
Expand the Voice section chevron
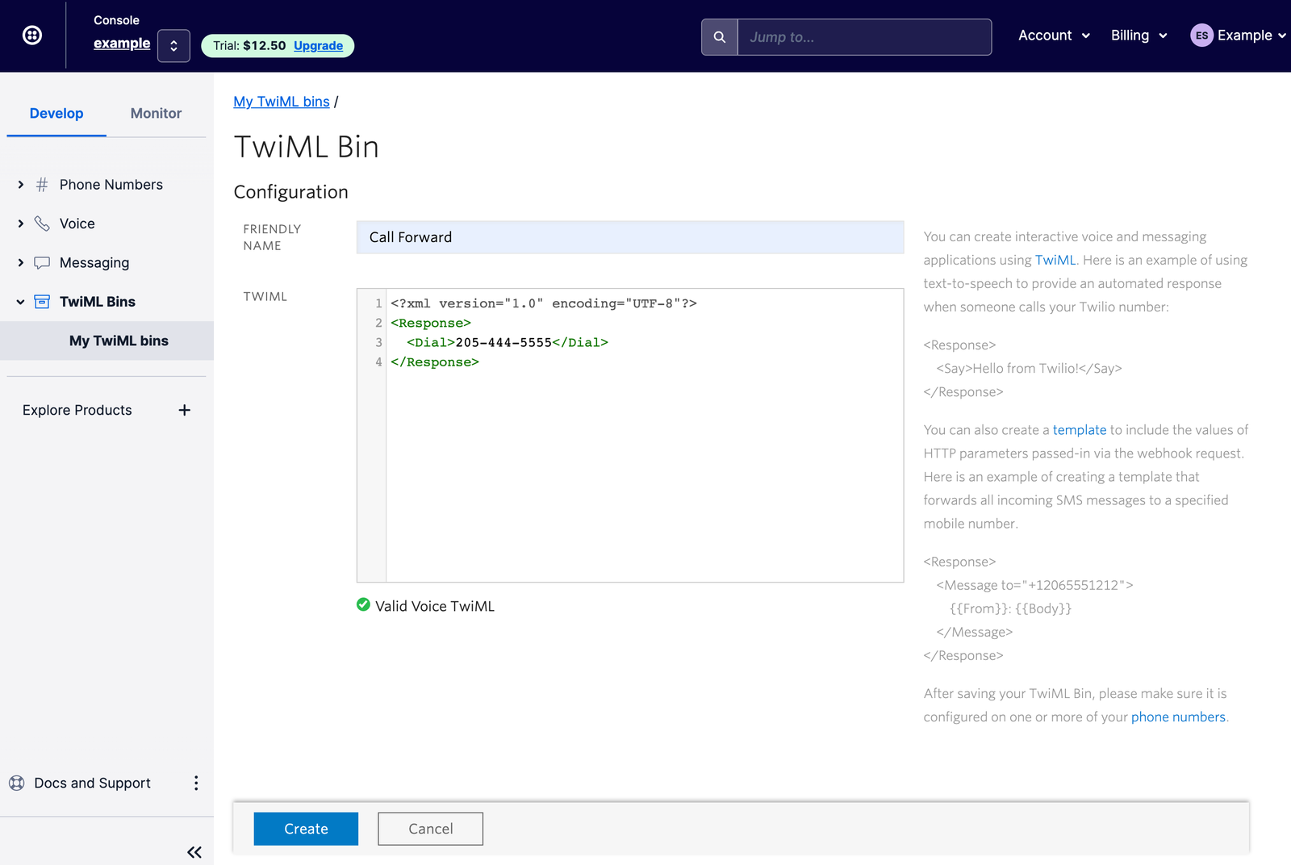pos(20,224)
